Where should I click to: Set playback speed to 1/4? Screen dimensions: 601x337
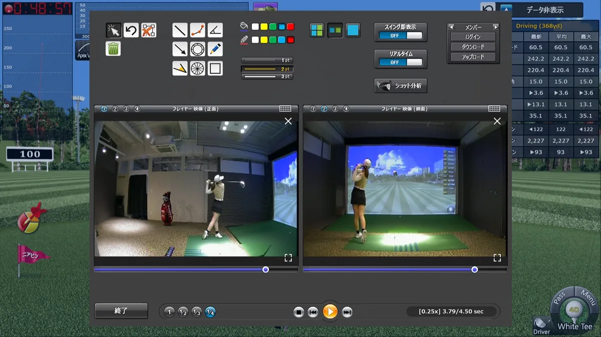[x=210, y=312]
